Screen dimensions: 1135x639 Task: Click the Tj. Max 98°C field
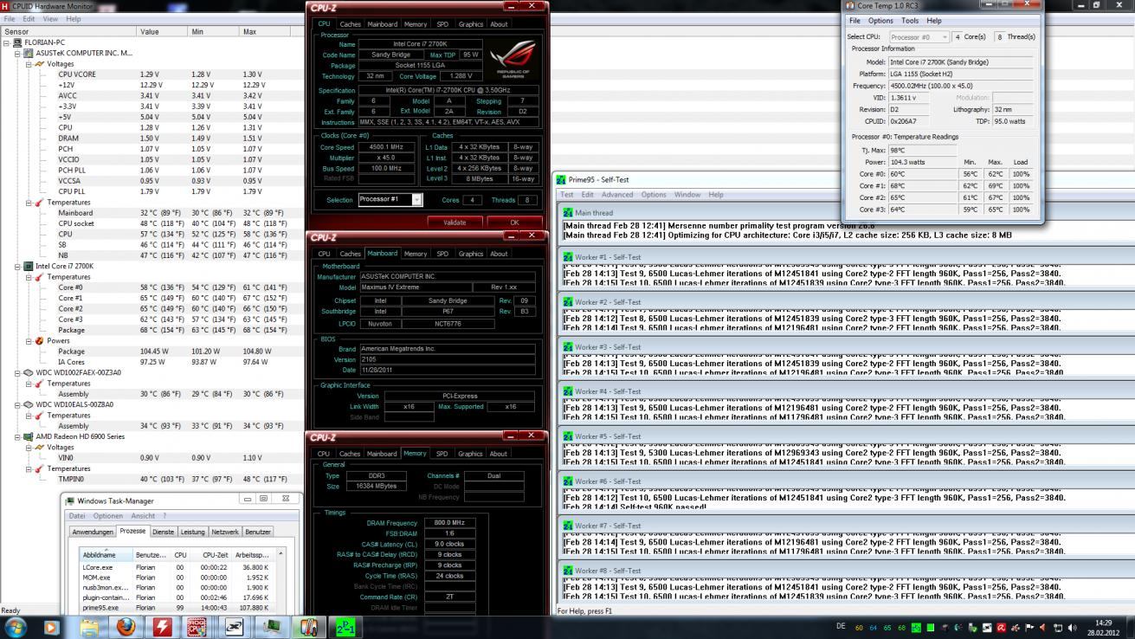(925, 151)
